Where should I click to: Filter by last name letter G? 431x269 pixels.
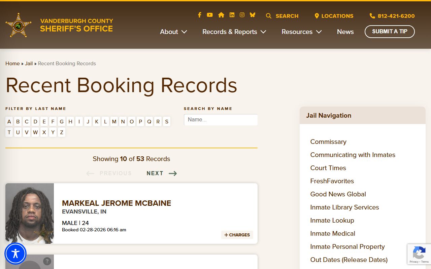point(62,122)
